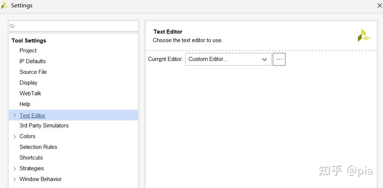Image resolution: width=383 pixels, height=188 pixels.
Task: Open the Current Editor dropdown
Action: coord(228,59)
